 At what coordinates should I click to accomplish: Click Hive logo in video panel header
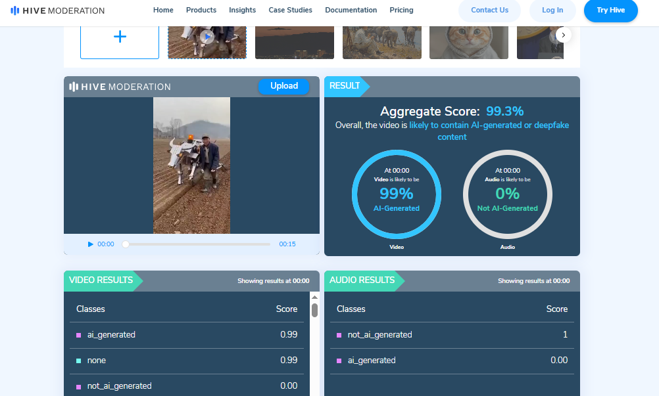pos(120,87)
